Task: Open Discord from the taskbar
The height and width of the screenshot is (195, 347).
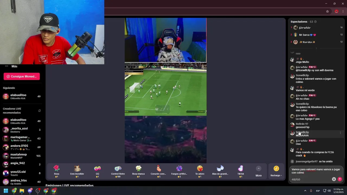Action: [30, 191]
